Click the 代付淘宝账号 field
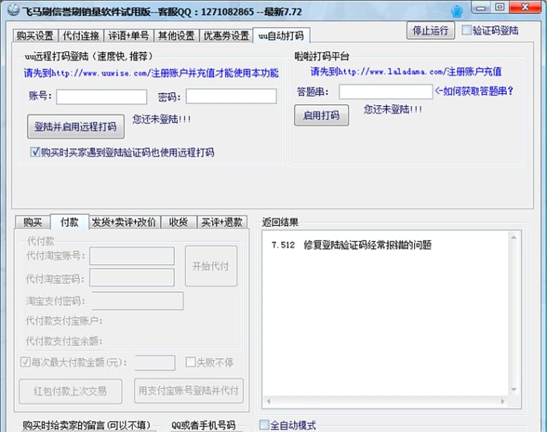Image resolution: width=548 pixels, height=432 pixels. click(131, 256)
